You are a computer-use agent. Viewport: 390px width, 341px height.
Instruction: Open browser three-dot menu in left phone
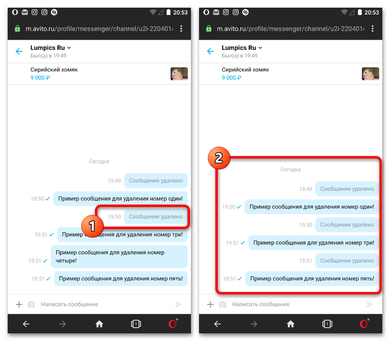[x=181, y=29]
